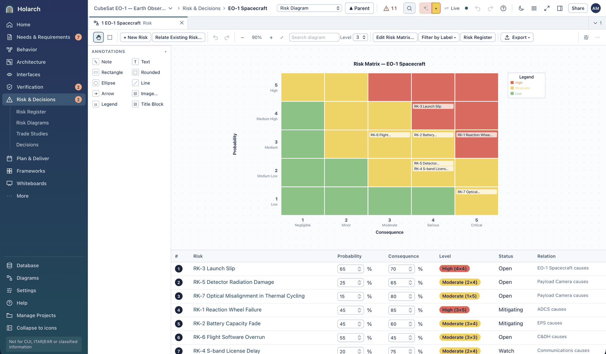Screen dimensions: 606x354
Task: Open diagram display settings sliders icon
Action: click(586, 37)
